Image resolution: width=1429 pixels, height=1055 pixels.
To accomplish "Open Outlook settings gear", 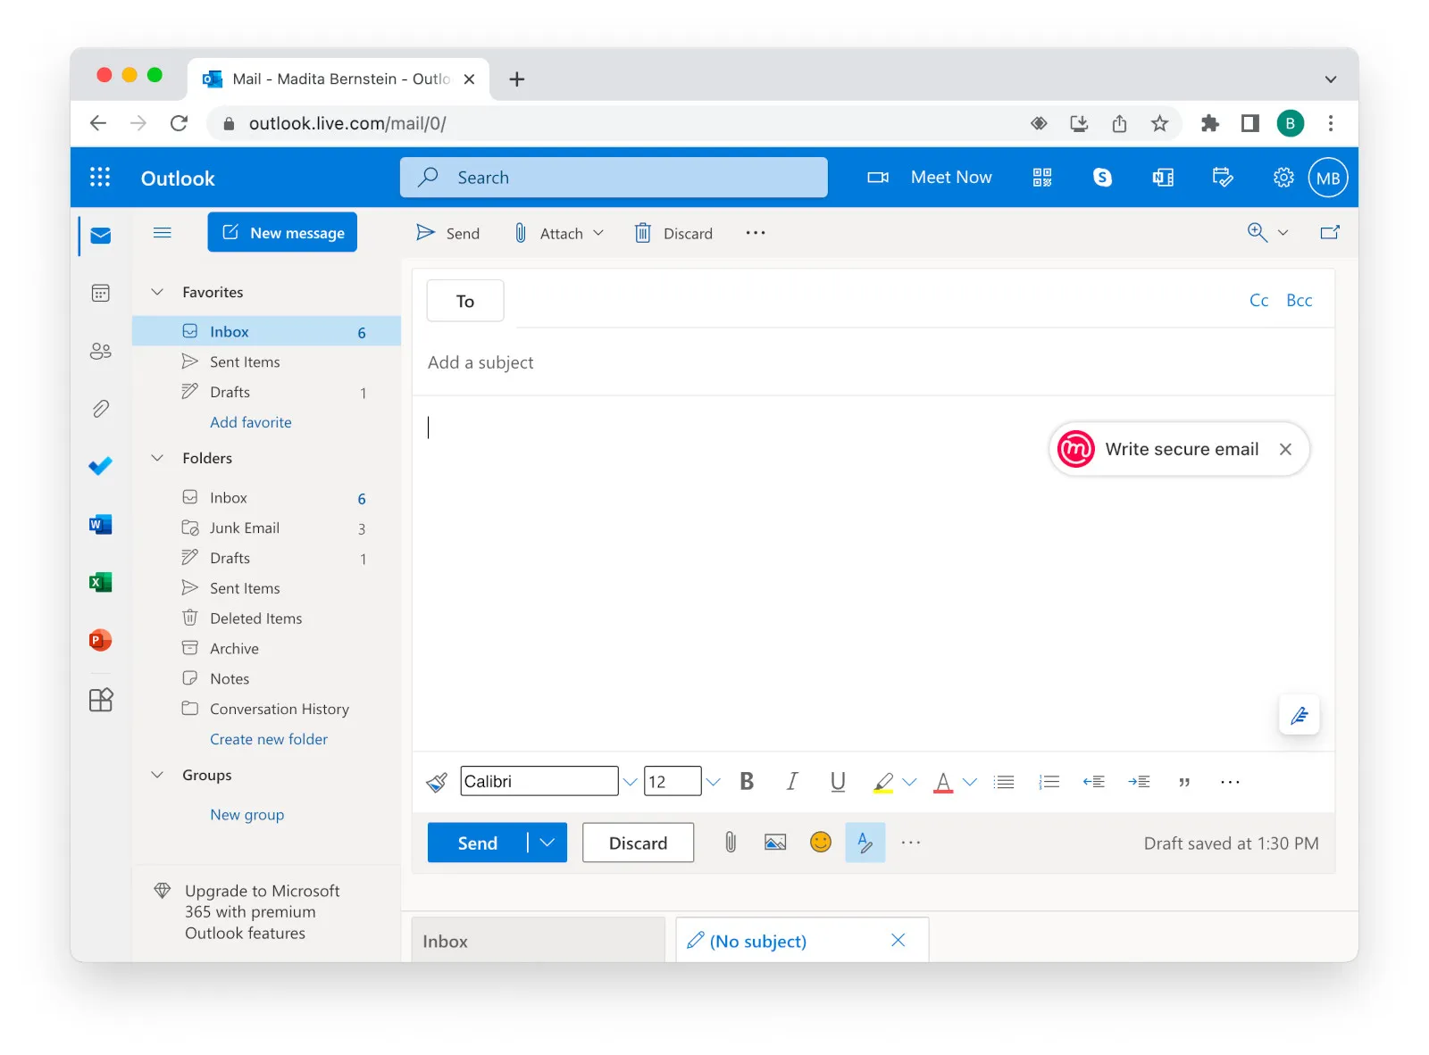I will (x=1283, y=177).
